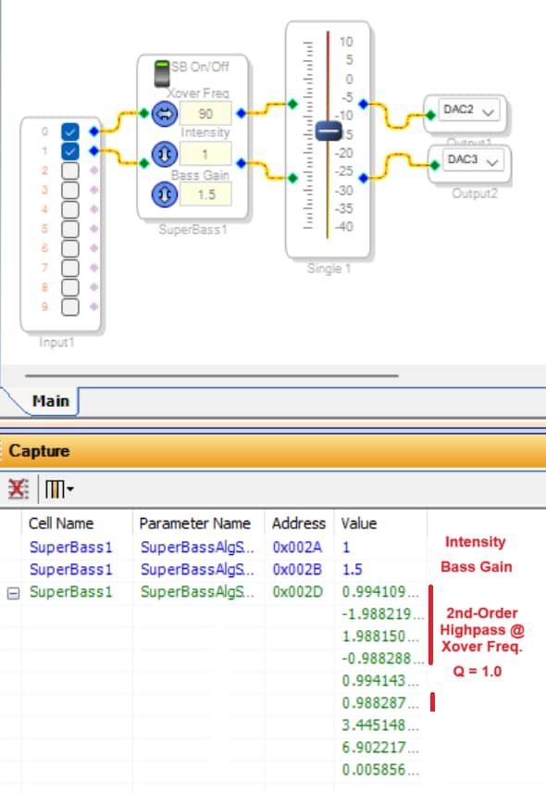This screenshot has width=546, height=794.
Task: Click Input1 channel 1 output pin
Action: point(93,150)
